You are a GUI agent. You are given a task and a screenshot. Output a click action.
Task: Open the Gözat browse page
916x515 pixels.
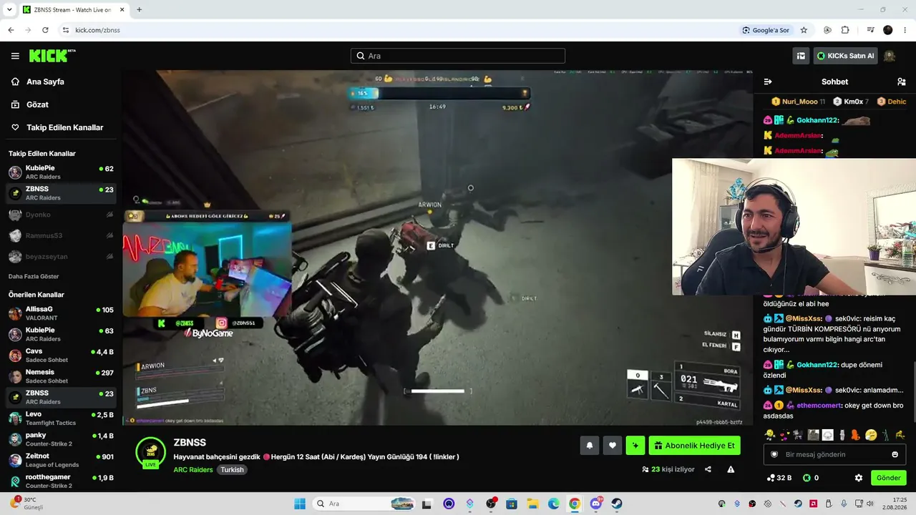click(x=37, y=104)
